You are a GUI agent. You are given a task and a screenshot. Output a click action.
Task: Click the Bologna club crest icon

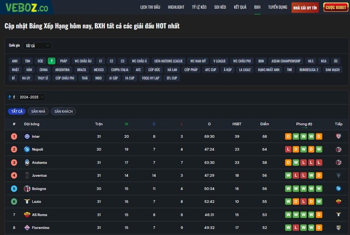(x=27, y=189)
